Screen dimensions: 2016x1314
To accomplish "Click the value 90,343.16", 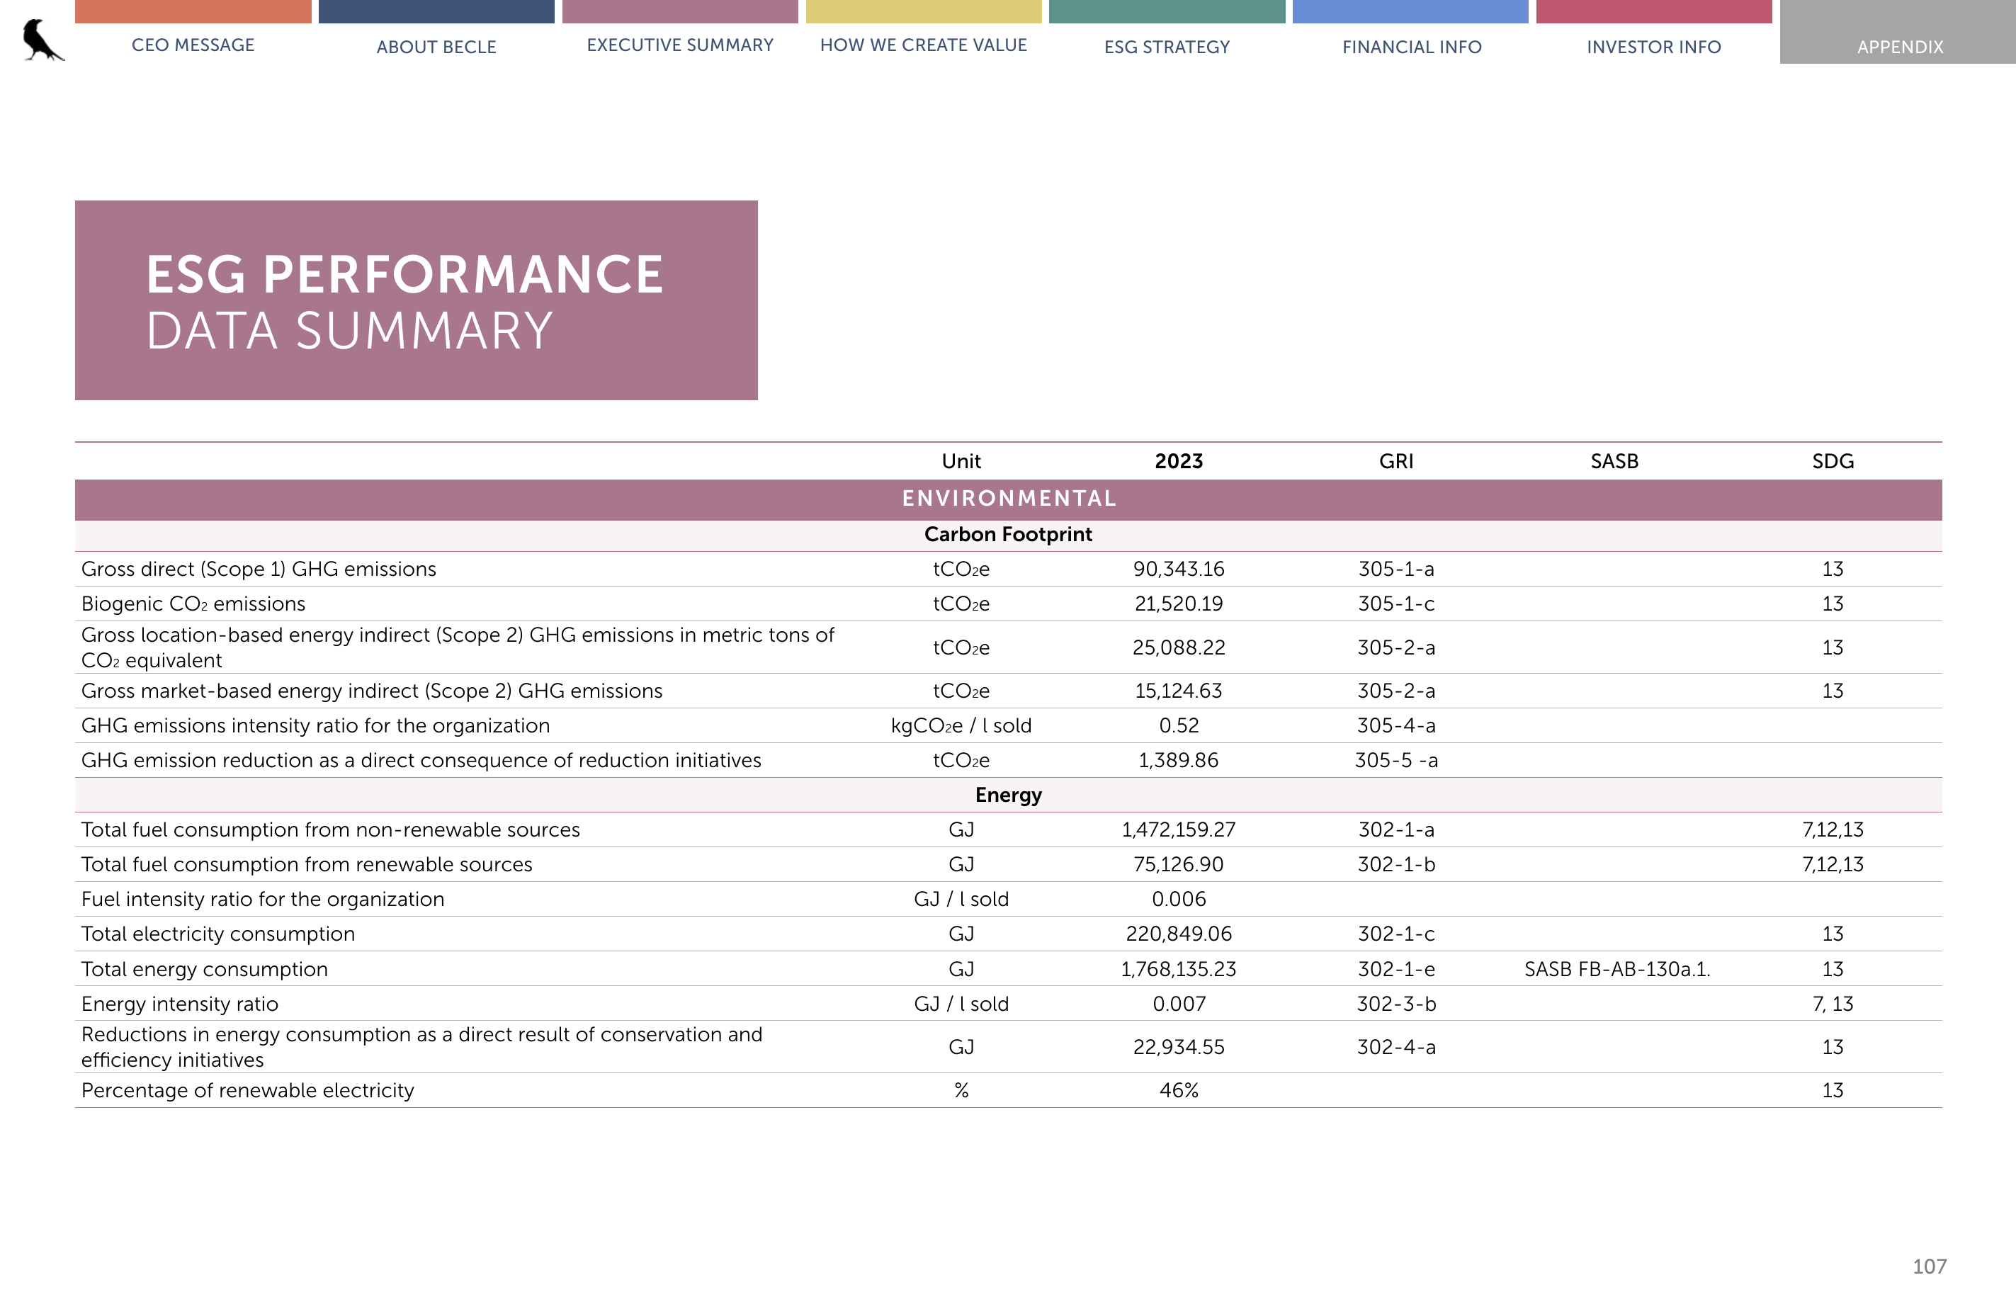I will pyautogui.click(x=1178, y=570).
